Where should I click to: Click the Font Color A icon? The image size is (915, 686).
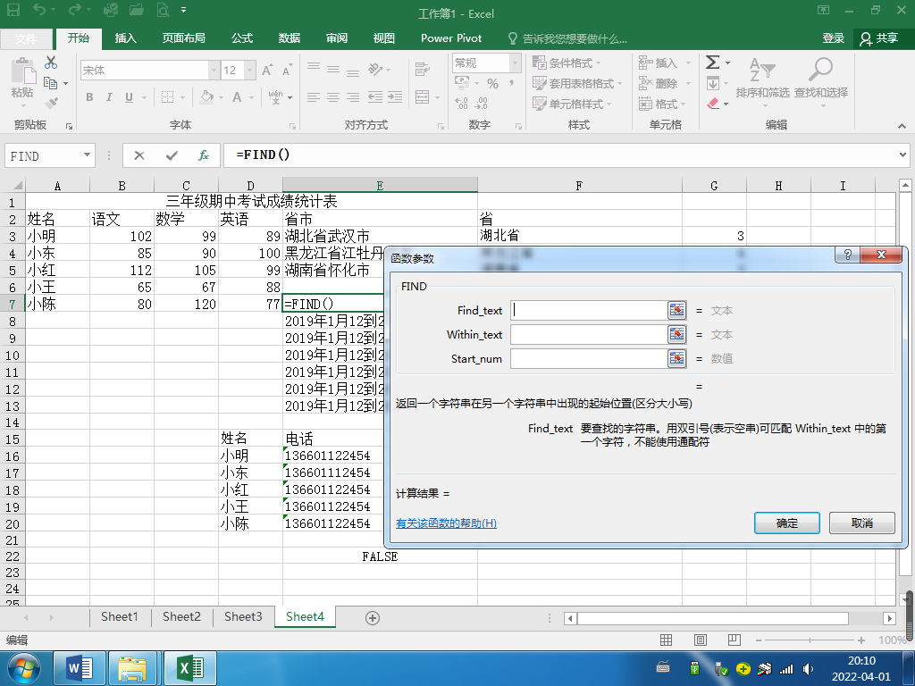pyautogui.click(x=237, y=96)
